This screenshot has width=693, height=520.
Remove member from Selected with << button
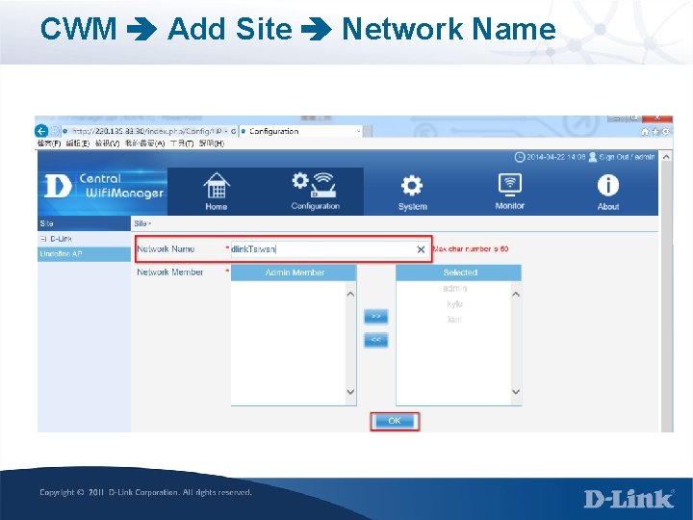tap(376, 340)
